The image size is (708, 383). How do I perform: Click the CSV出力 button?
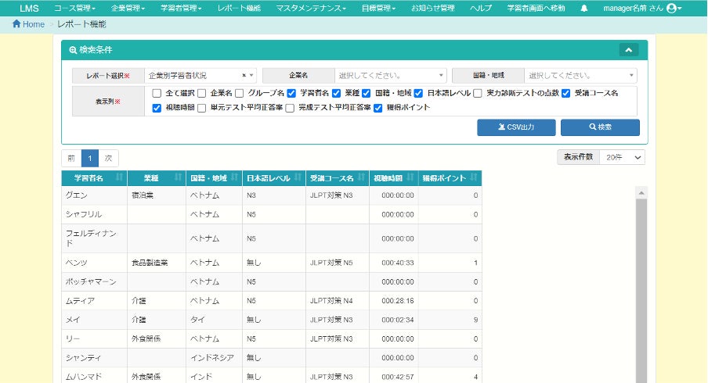[516, 127]
